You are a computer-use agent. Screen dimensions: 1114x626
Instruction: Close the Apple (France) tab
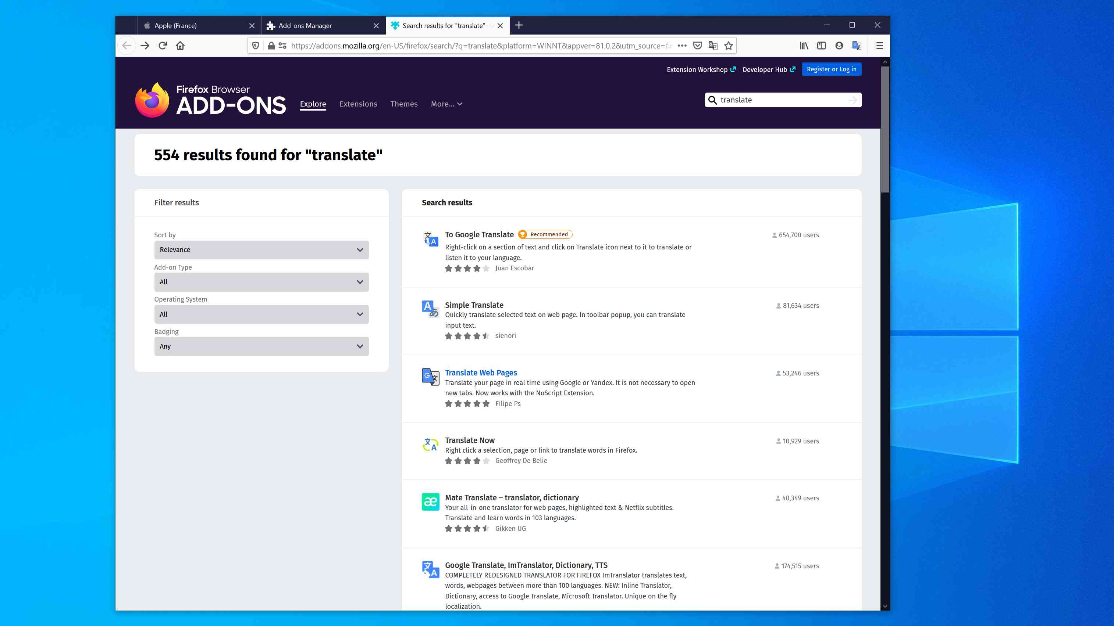click(252, 26)
